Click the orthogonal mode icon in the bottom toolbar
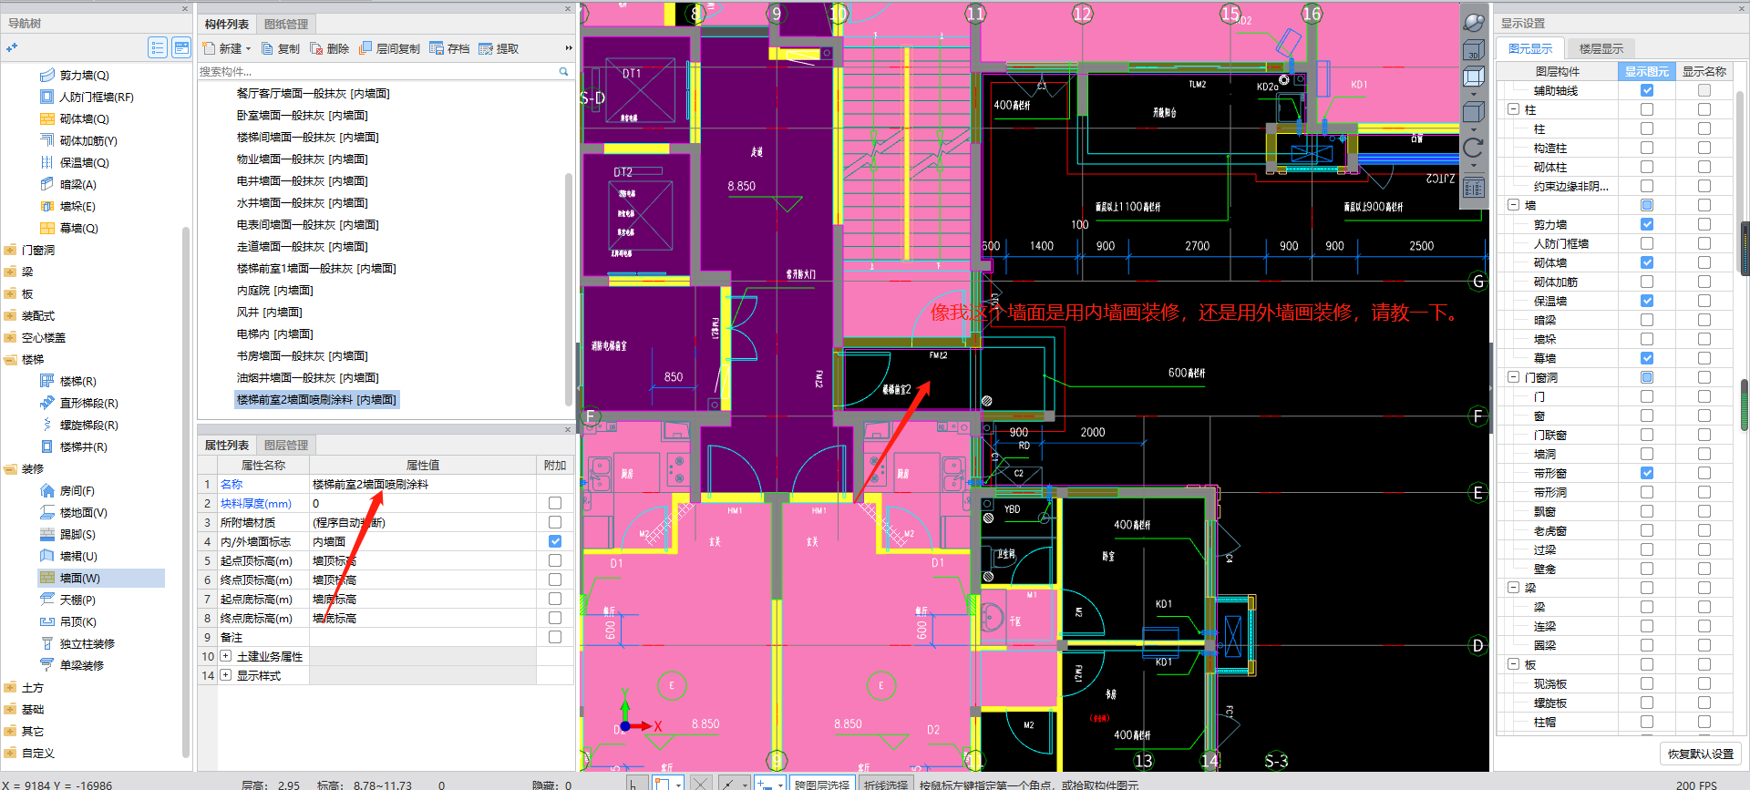 click(x=635, y=783)
